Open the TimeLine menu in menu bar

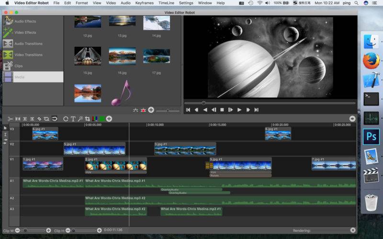[x=166, y=3]
